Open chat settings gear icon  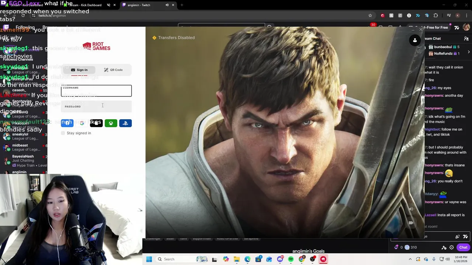(x=452, y=247)
